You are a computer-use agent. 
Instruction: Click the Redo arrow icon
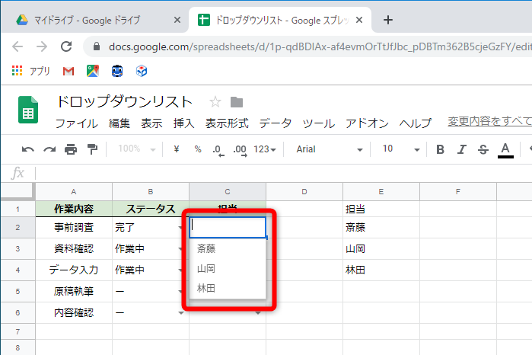pos(49,149)
